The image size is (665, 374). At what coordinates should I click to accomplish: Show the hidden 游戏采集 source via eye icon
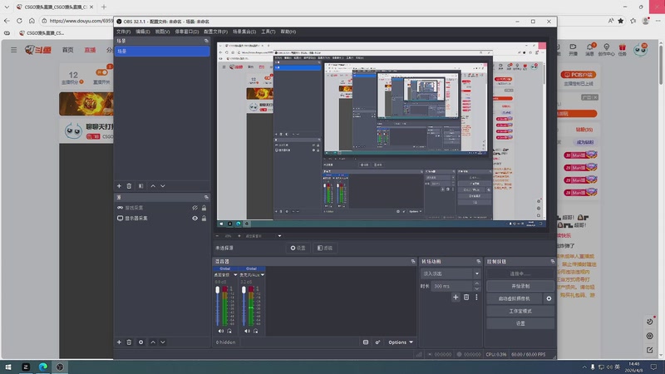tap(195, 208)
